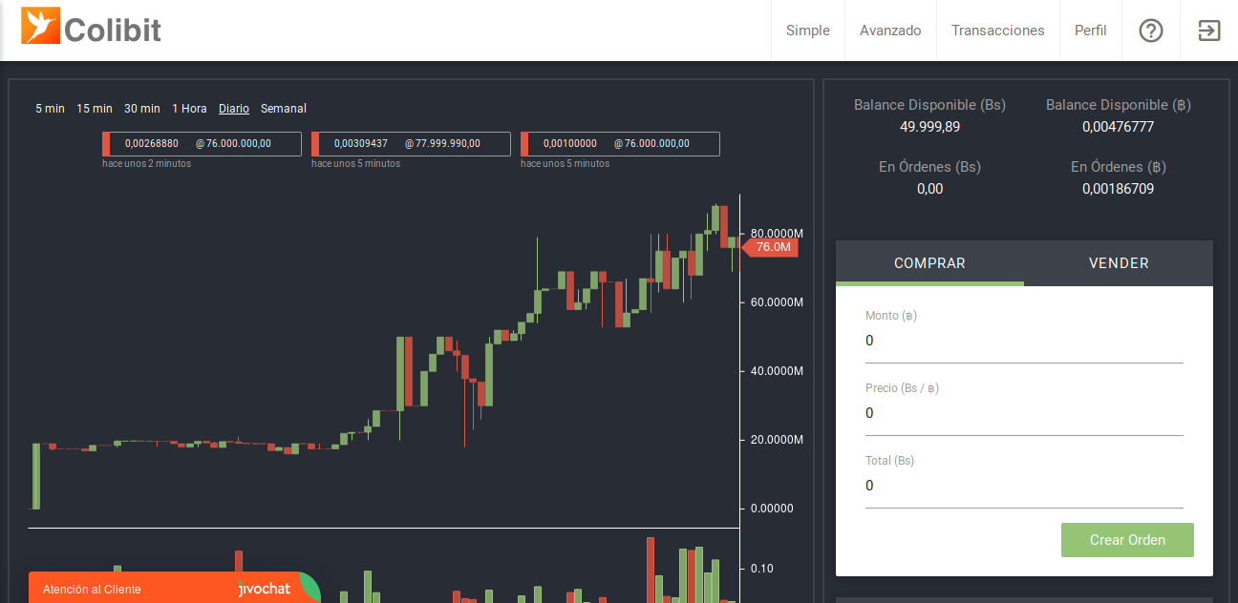Viewport: 1238px width, 603px height.
Task: Click the red 76.0M price tag on chart
Action: (770, 247)
